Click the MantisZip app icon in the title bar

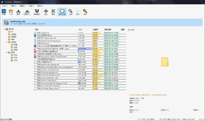pyautogui.click(x=2, y=2)
